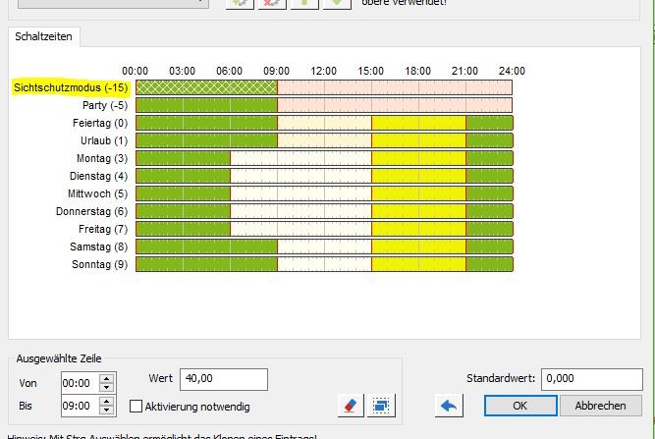This screenshot has height=439, width=655.
Task: Select beige segment in the Urlaub row
Action: [x=325, y=140]
